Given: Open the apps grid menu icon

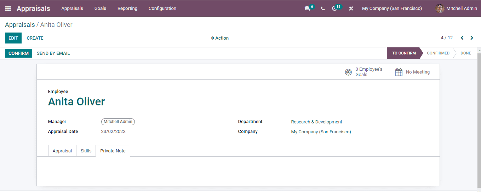Looking at the screenshot, I should coord(8,8).
